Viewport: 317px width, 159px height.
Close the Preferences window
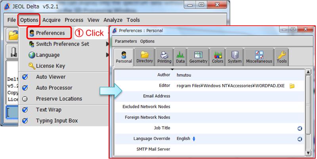(305, 29)
